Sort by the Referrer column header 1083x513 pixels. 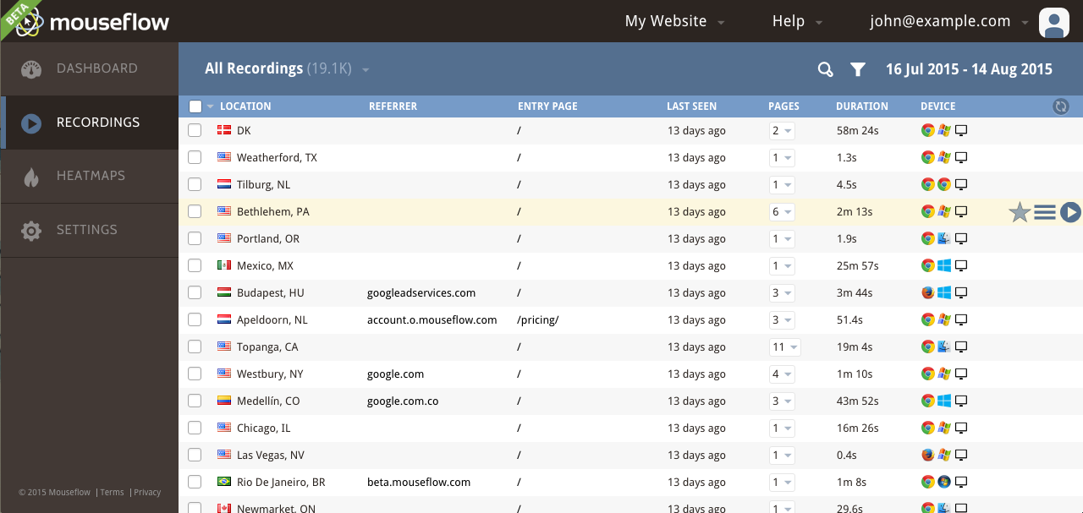pos(393,106)
